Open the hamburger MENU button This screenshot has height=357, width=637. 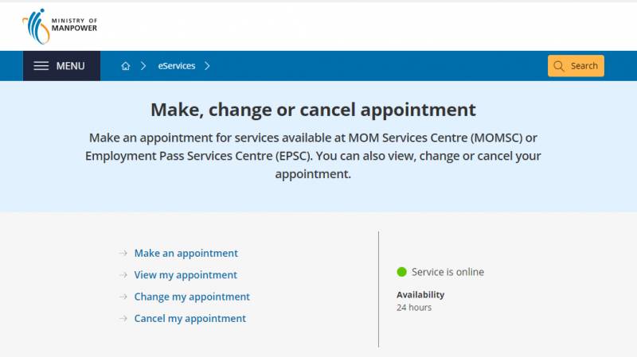coord(61,66)
